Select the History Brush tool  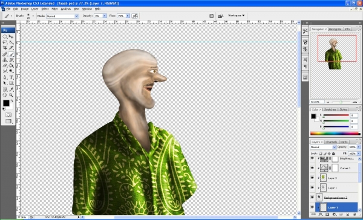pos(11,60)
